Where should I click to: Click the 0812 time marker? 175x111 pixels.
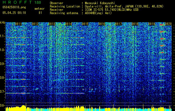click(x=35, y=24)
